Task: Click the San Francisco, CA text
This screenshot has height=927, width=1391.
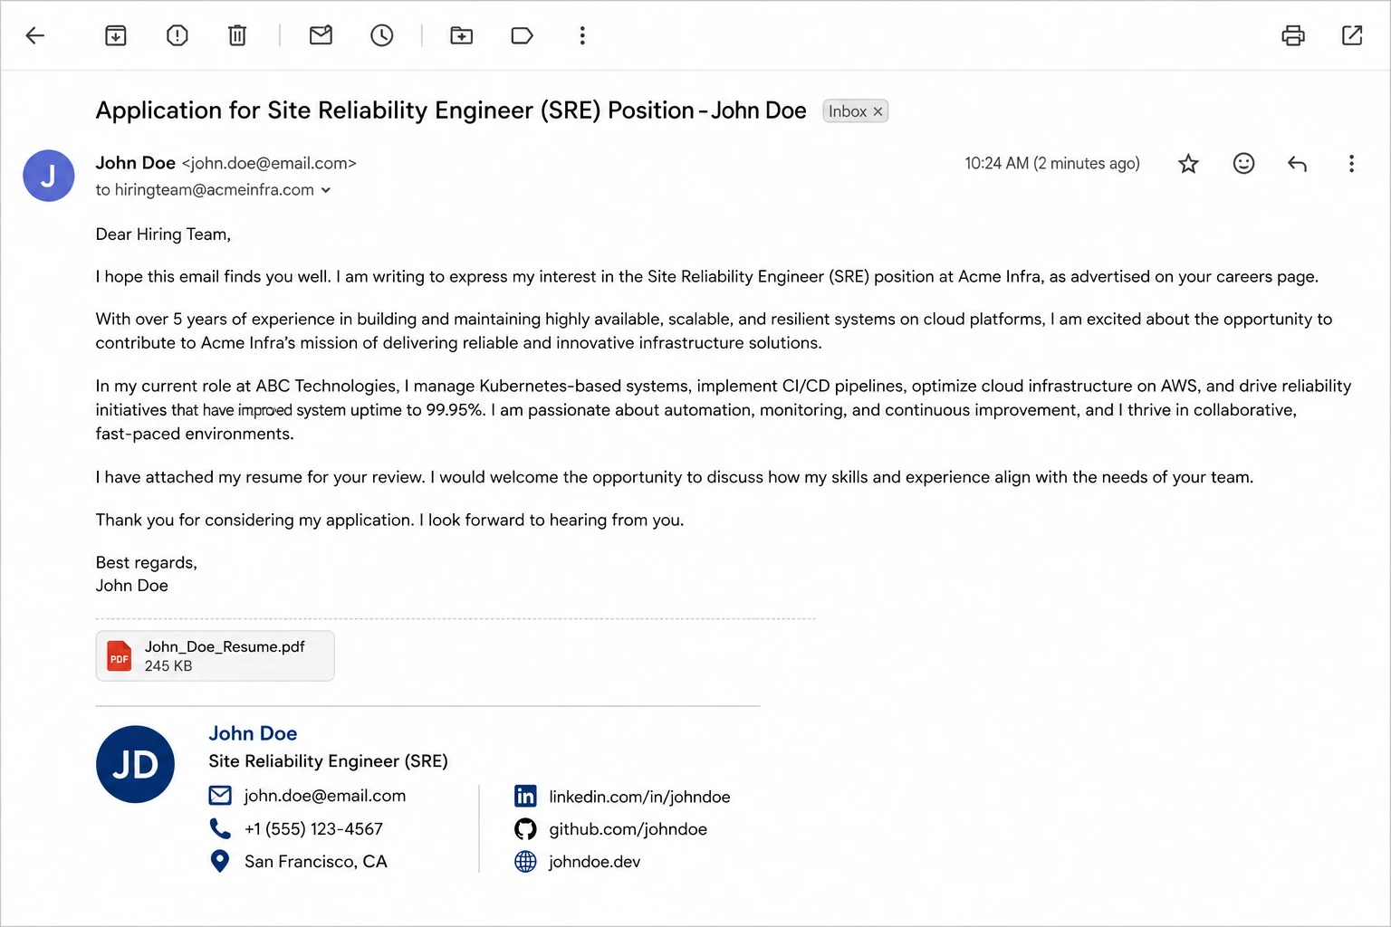Action: pos(316,862)
